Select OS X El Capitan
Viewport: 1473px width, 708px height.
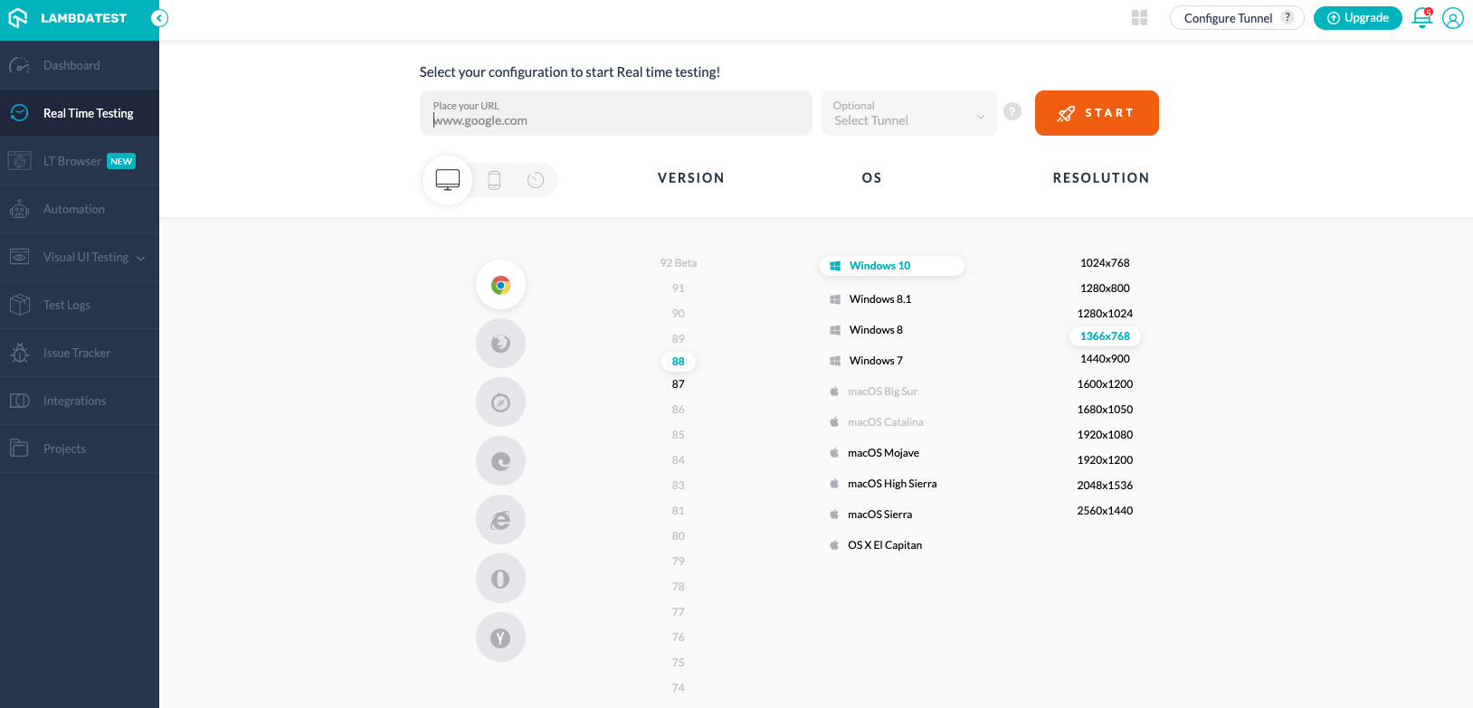pyautogui.click(x=876, y=545)
